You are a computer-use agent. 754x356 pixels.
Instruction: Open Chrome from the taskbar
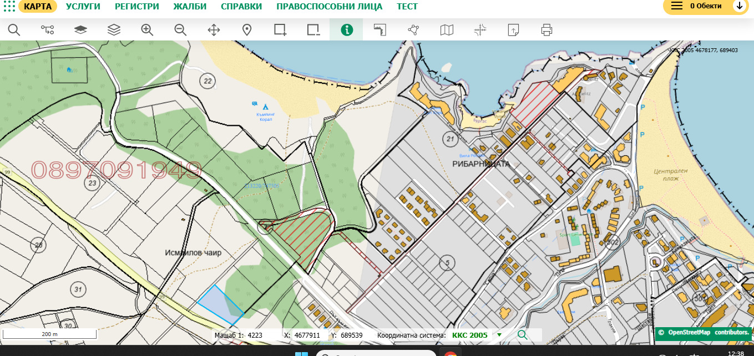(450, 353)
